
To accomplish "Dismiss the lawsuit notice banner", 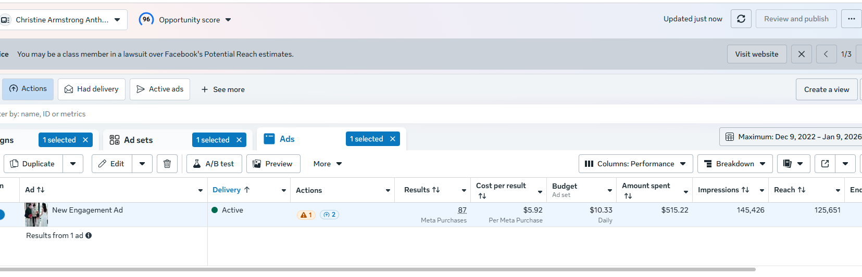I will 802,54.
